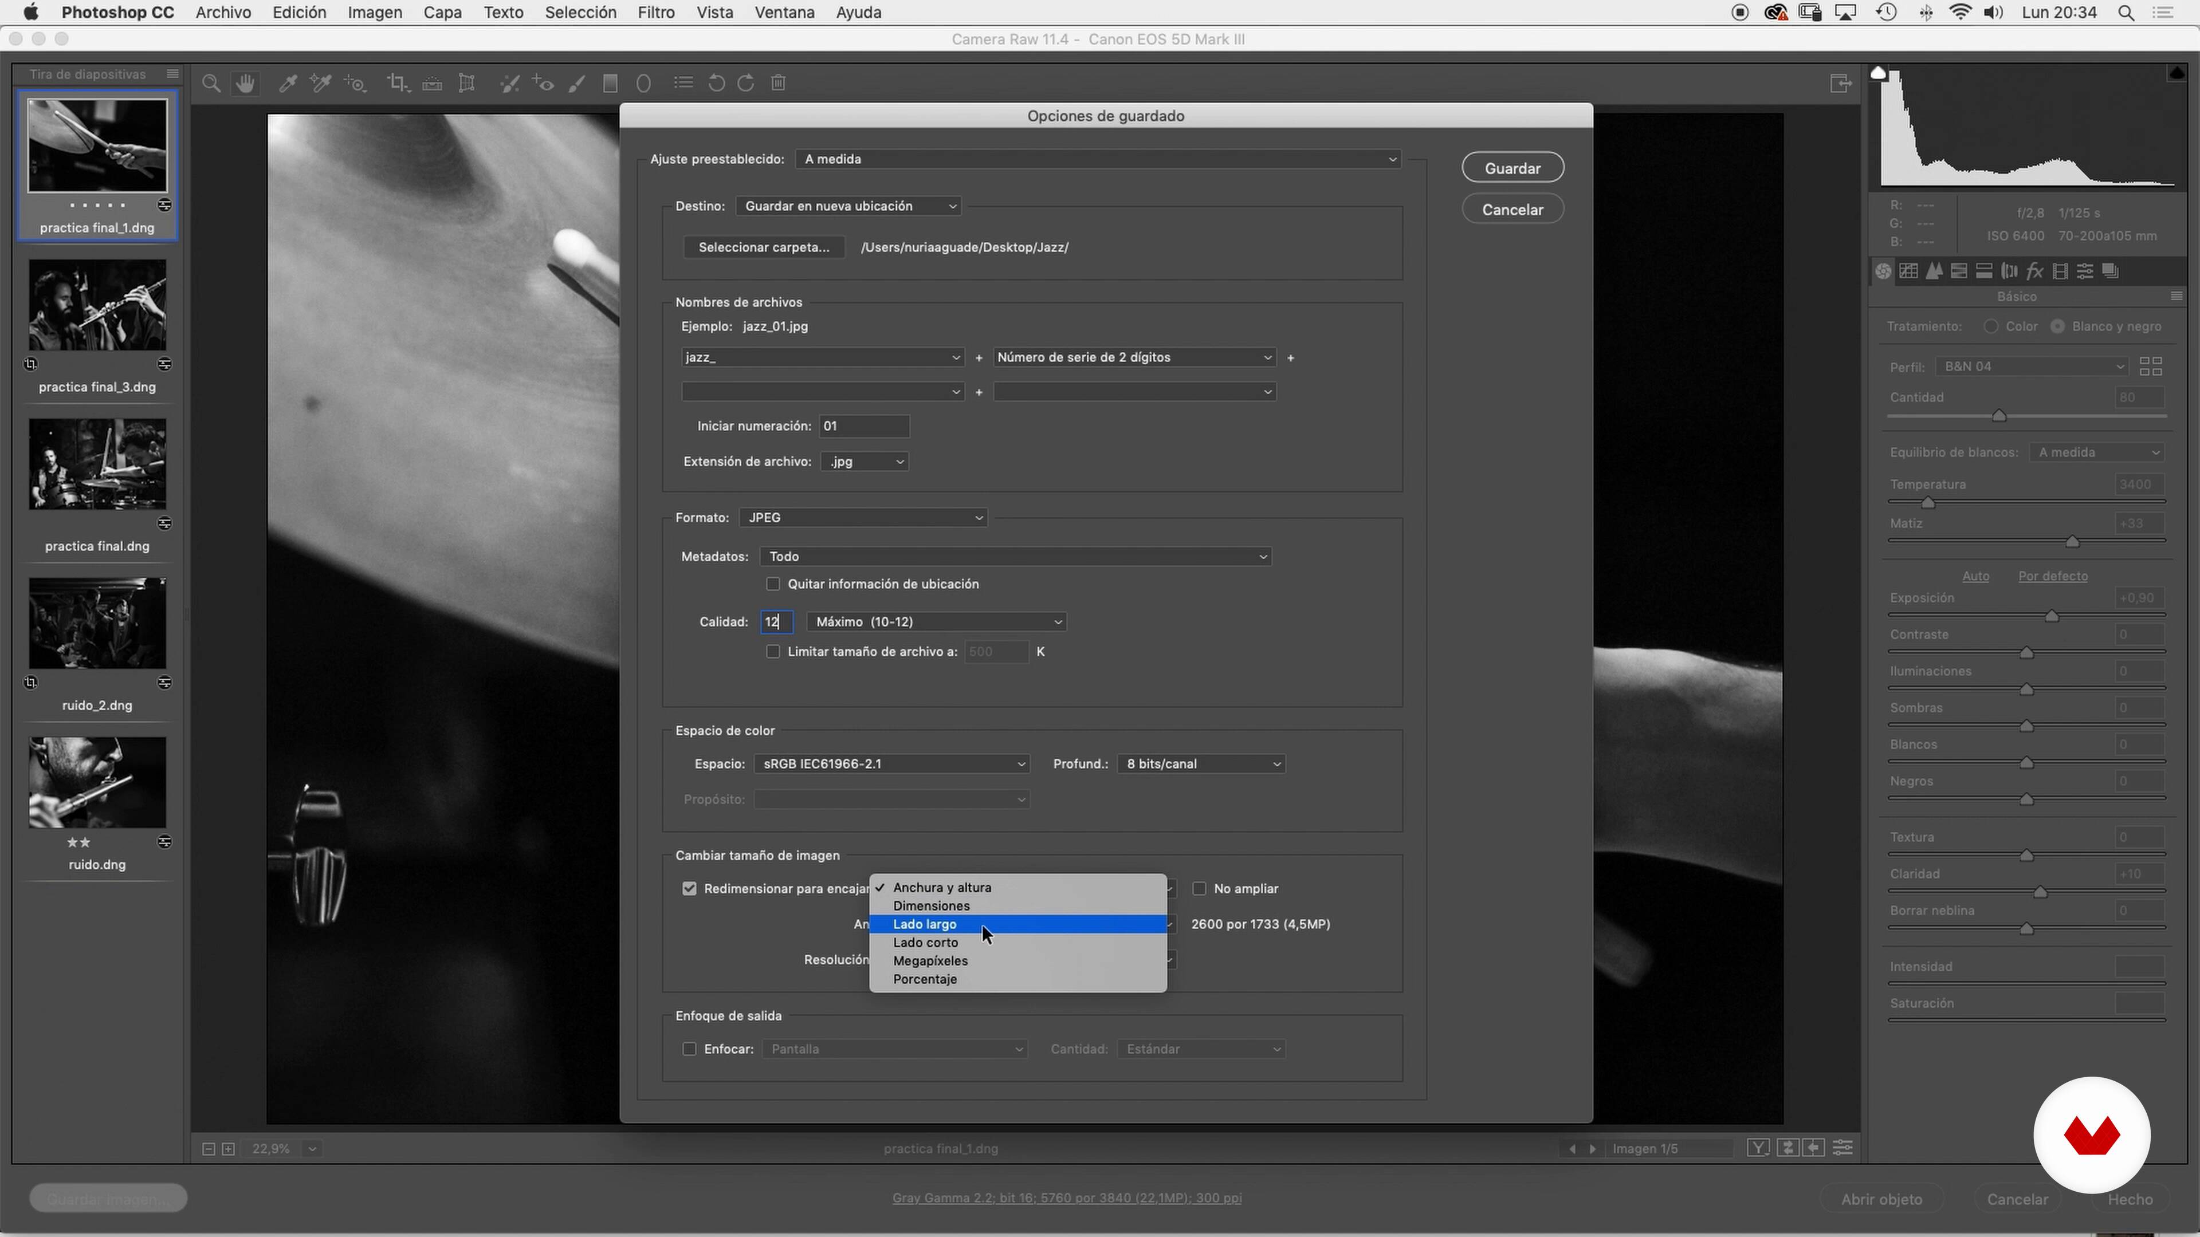Click the Temperatura slider handle

point(1927,503)
